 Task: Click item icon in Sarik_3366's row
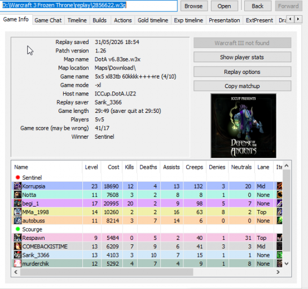279,255
